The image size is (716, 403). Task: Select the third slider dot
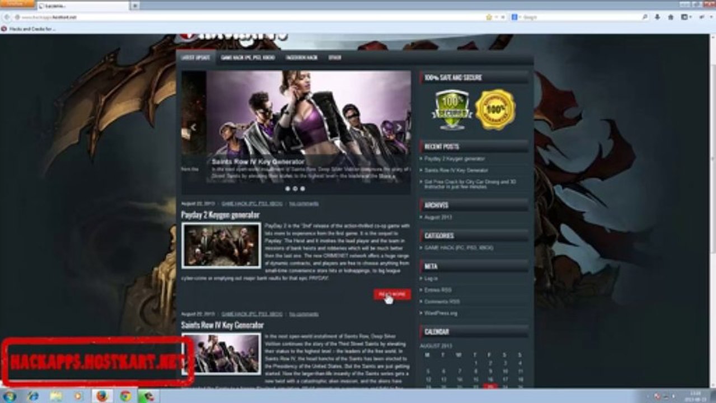point(302,189)
